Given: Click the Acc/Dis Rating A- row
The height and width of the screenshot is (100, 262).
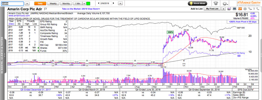Looking at the screenshot, I should 53,30.
